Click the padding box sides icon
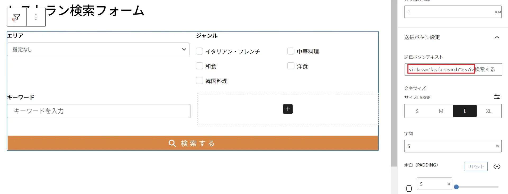Screen dimensions: 508x194 pos(409,188)
